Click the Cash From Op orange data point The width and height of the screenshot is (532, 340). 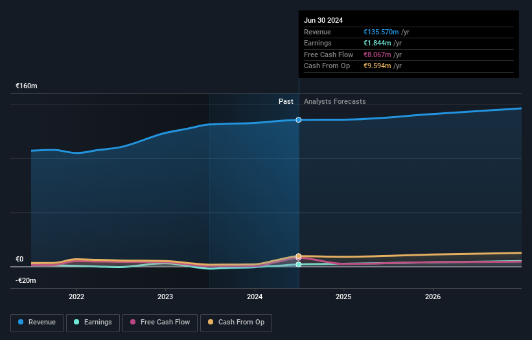[x=299, y=256]
